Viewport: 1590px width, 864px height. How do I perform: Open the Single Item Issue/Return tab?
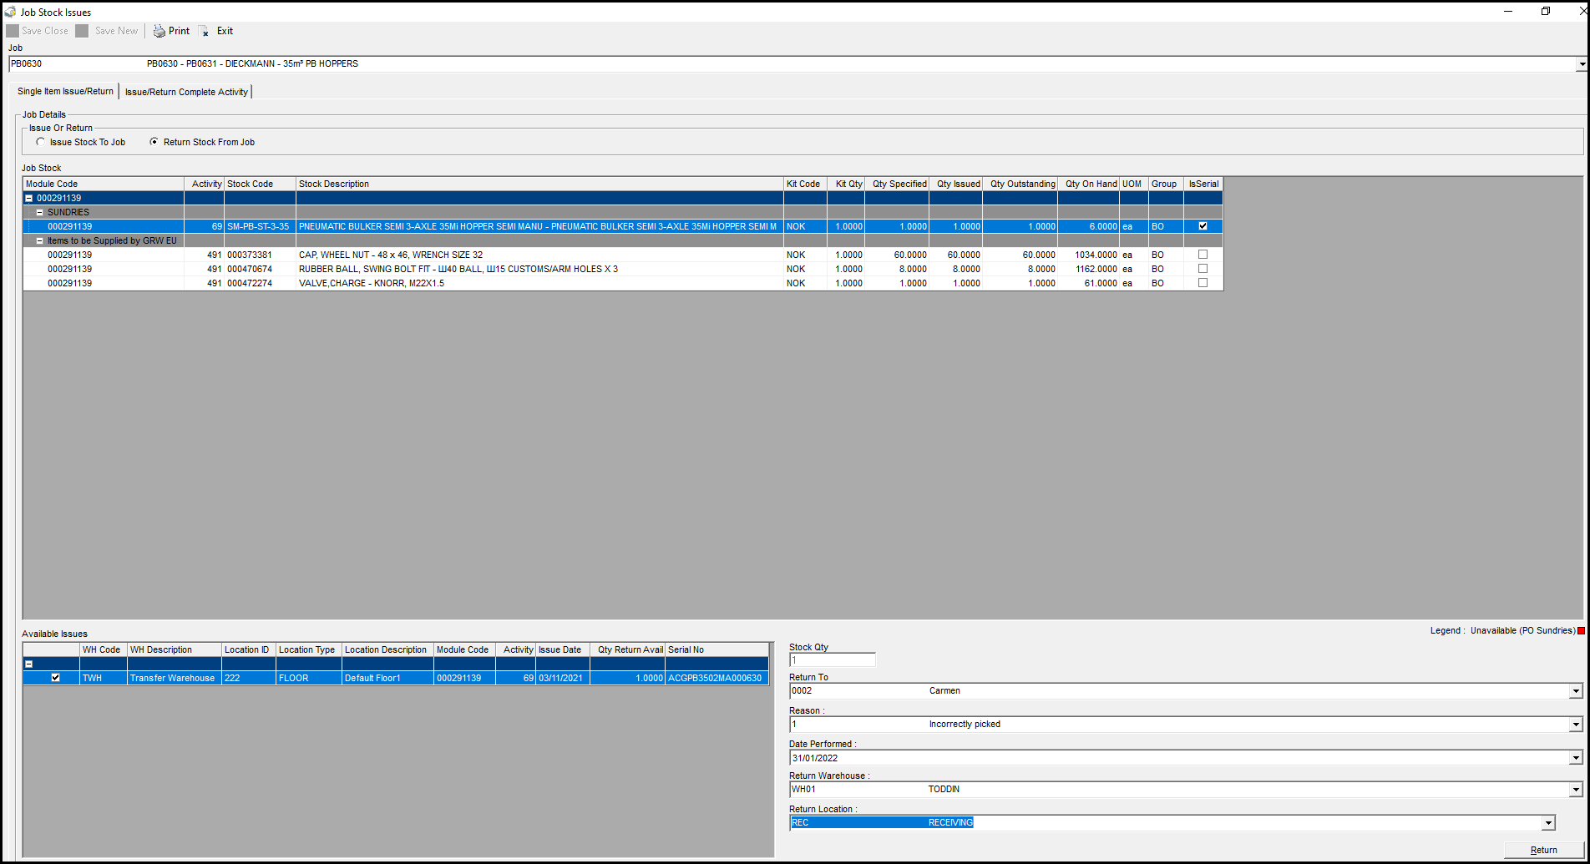coord(65,91)
